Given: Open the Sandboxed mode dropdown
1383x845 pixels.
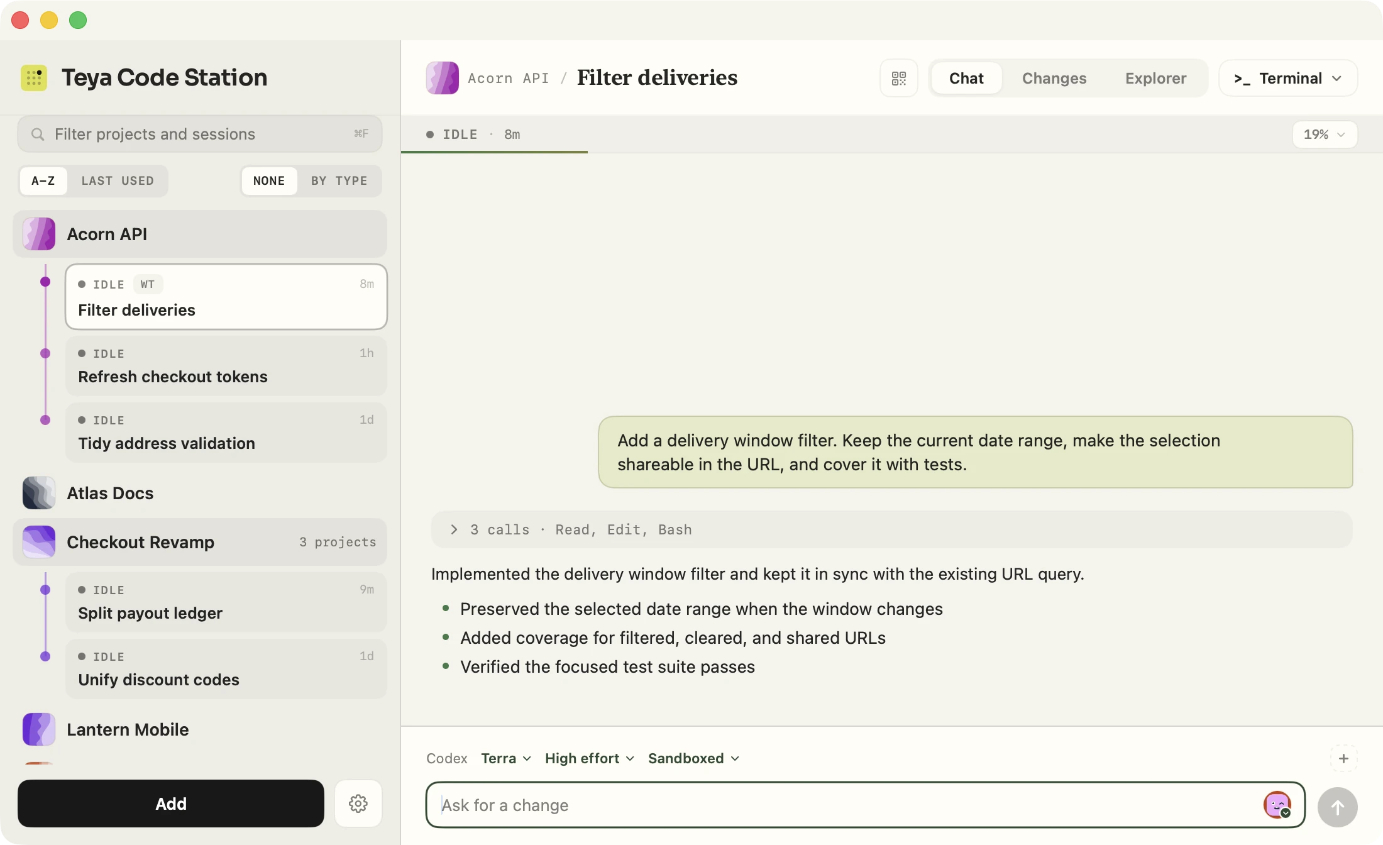Looking at the screenshot, I should coord(694,758).
